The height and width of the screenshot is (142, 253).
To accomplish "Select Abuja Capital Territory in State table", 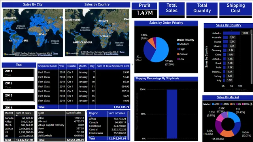I will coord(61,125).
